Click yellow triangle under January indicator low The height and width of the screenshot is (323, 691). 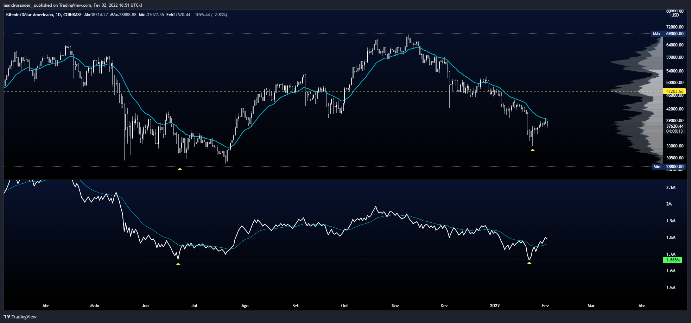click(x=529, y=263)
